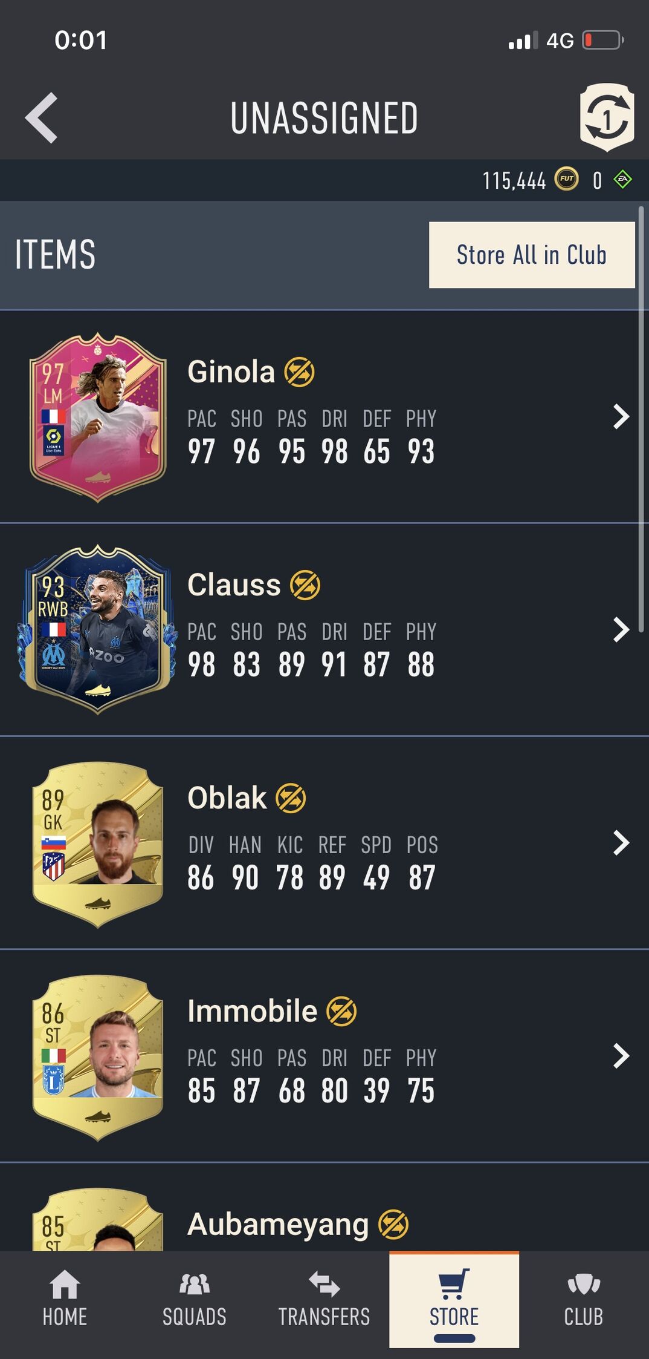Viewport: 649px width, 1359px height.
Task: Go to the Home tab
Action: click(65, 1298)
